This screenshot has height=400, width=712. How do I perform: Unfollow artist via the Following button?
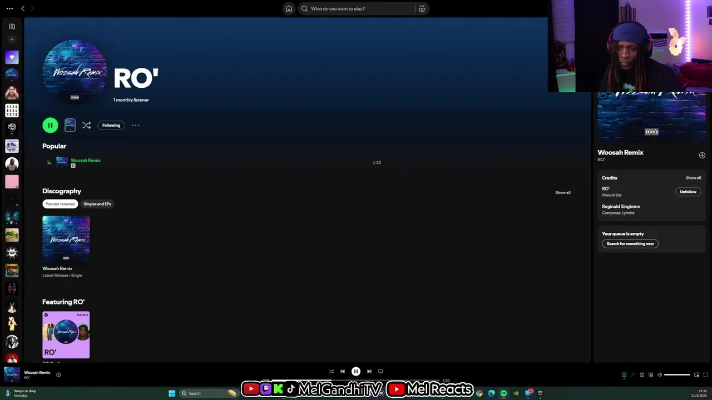pyautogui.click(x=111, y=125)
